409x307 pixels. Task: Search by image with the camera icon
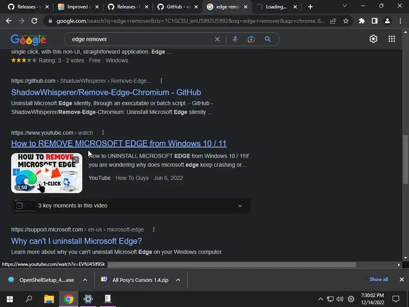pyautogui.click(x=251, y=39)
